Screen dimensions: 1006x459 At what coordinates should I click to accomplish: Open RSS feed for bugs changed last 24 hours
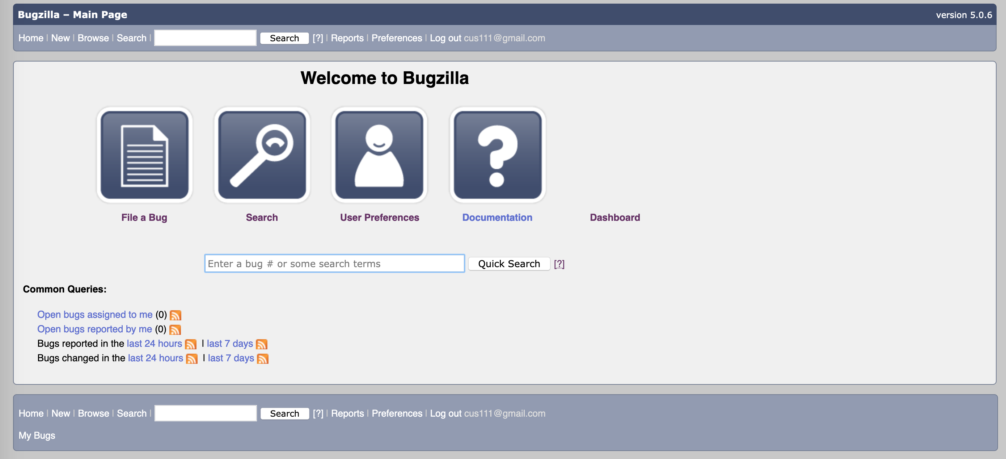[192, 359]
